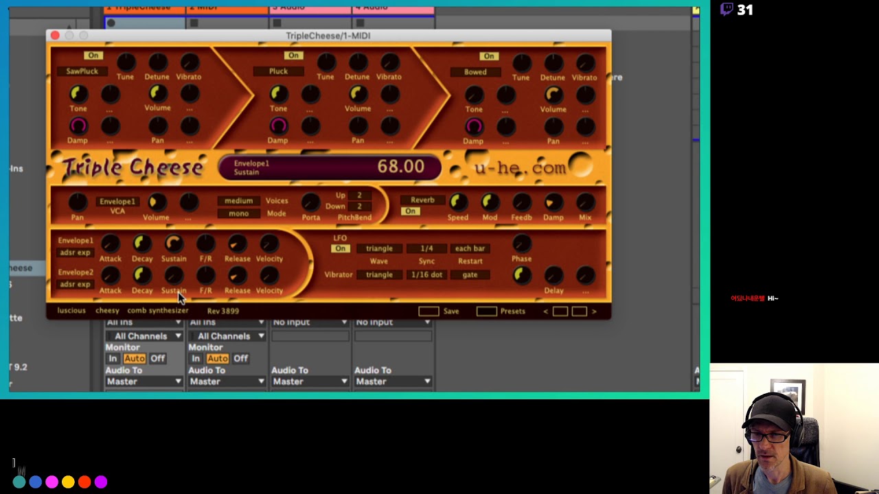
Task: Click the presenter webcam thumbnail
Action: [795, 429]
